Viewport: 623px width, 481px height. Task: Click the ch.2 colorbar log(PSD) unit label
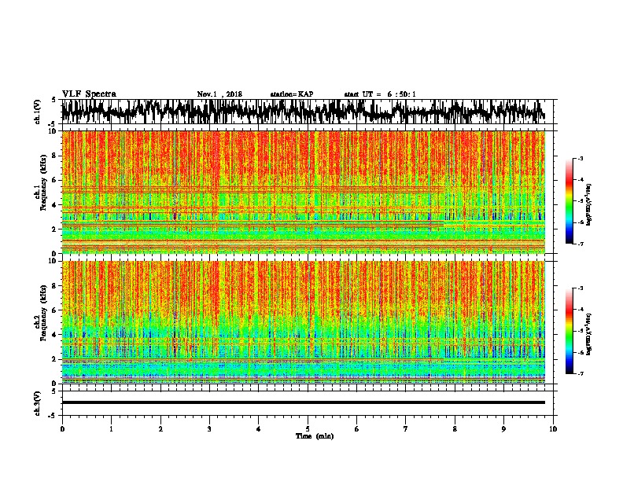(588, 334)
